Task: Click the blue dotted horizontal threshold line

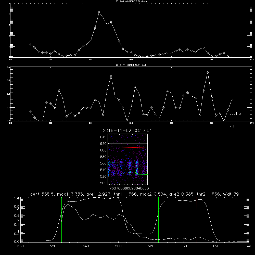Action: pyautogui.click(x=135, y=224)
